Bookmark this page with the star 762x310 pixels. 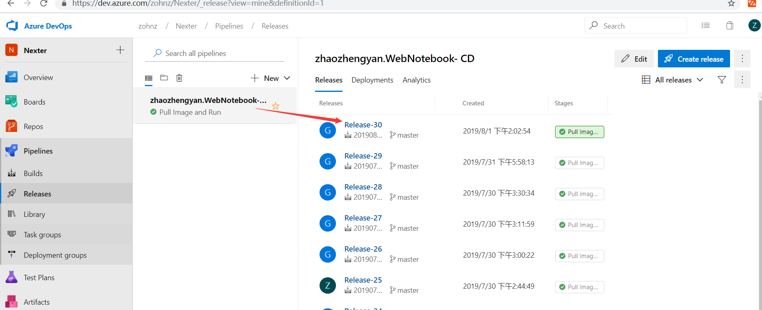pyautogui.click(x=731, y=3)
